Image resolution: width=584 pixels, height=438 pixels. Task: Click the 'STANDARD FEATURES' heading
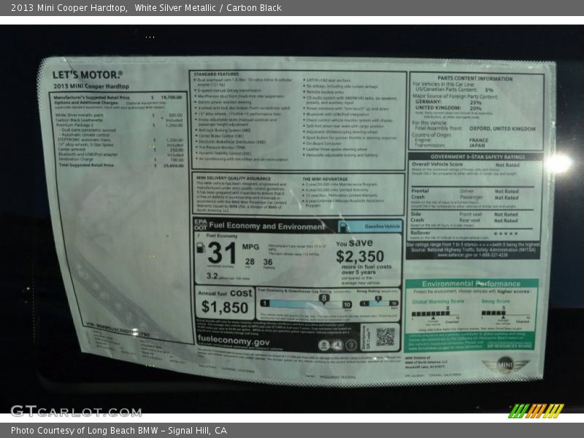216,74
